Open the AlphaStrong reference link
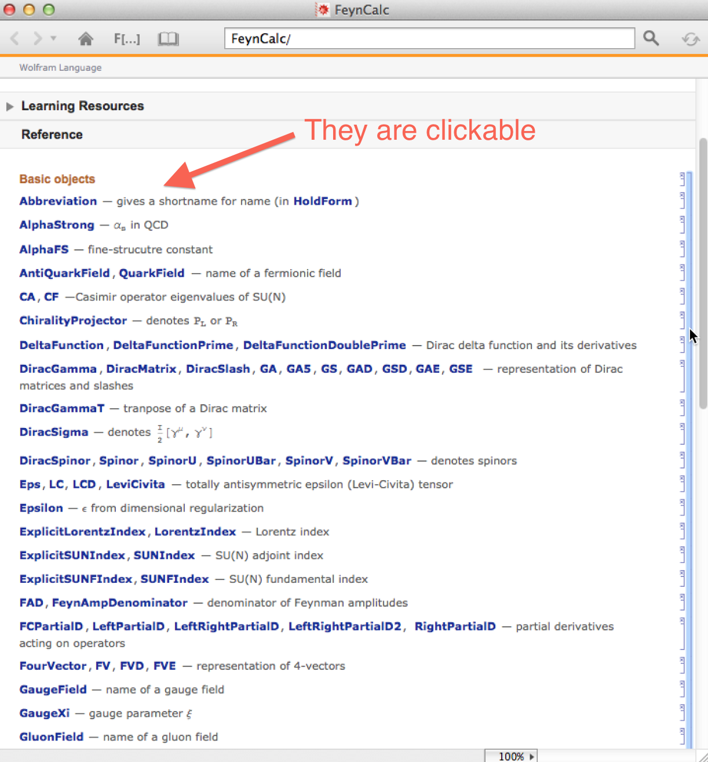Screen dimensions: 708x762 [x=57, y=225]
